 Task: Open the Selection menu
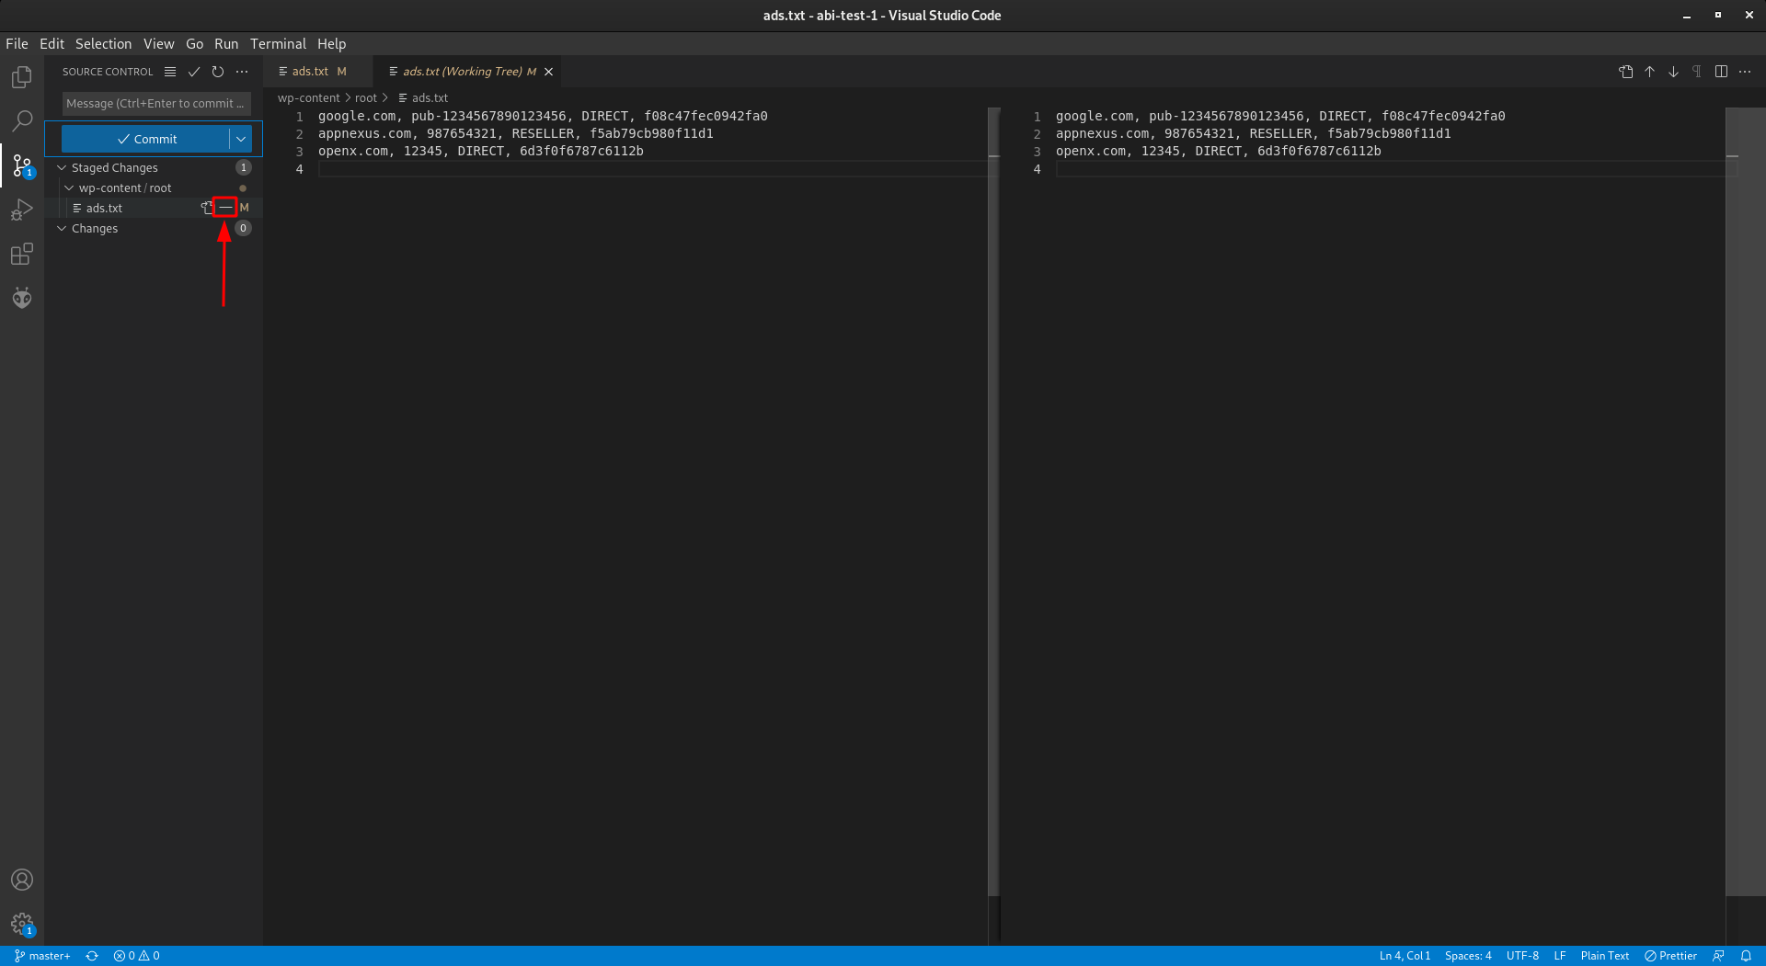pyautogui.click(x=103, y=43)
